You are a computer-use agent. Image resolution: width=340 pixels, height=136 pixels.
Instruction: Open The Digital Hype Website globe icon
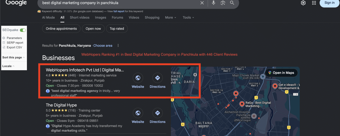click(x=138, y=113)
